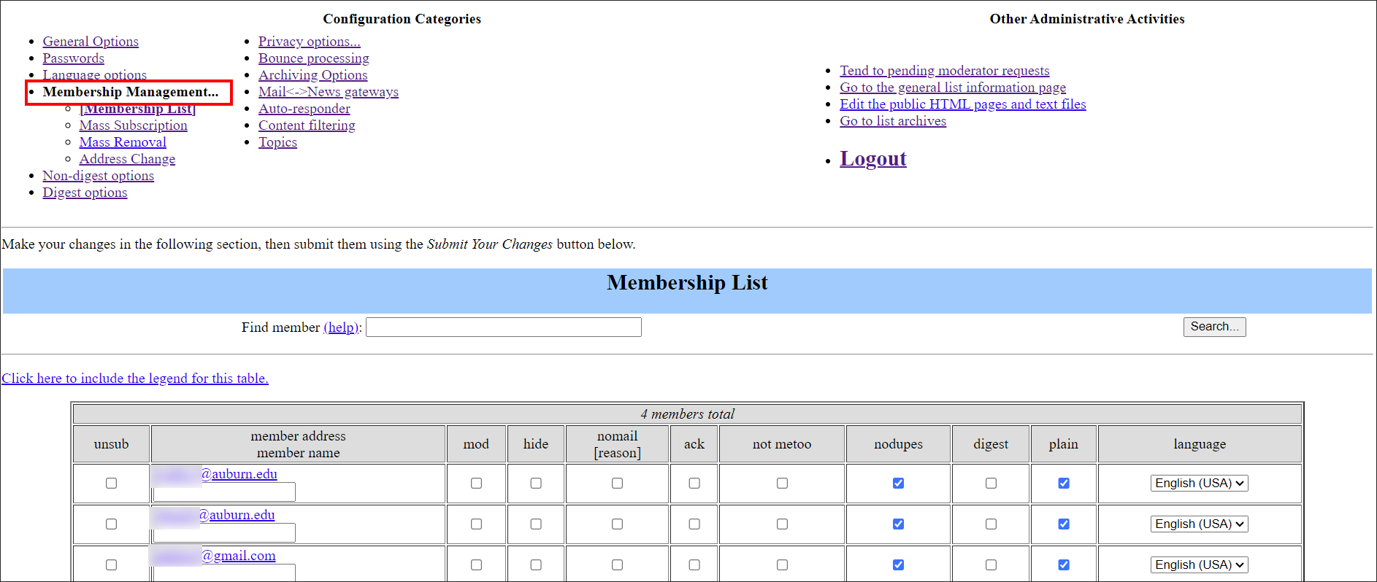1377x582 pixels.
Task: Open language dropdown in first auburn.edu row
Action: click(x=1200, y=484)
